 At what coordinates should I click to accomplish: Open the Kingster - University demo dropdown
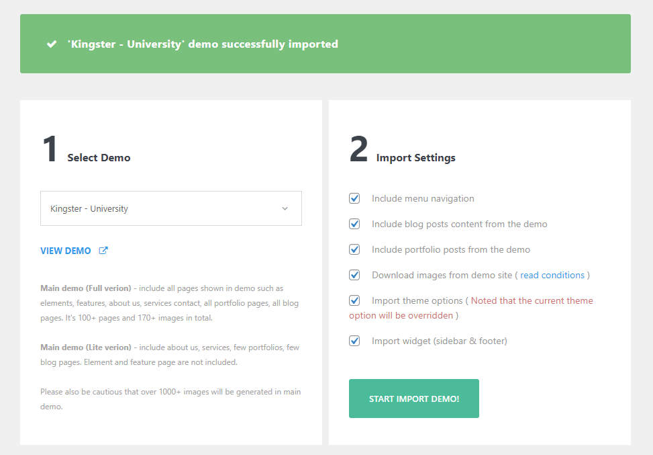170,208
